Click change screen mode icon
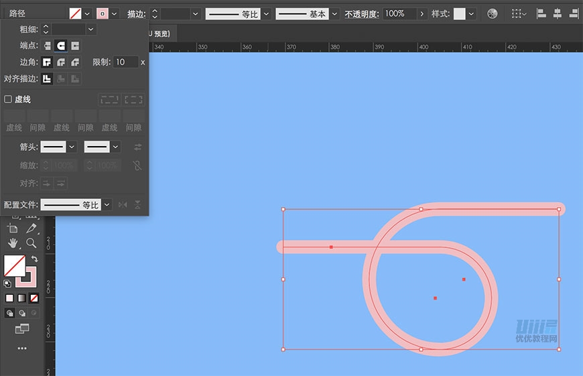Viewport: 583px width, 376px height. (x=22, y=328)
